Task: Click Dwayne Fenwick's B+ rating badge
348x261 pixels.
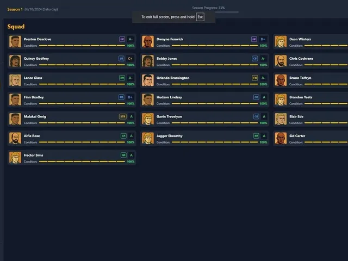Action: (263, 39)
